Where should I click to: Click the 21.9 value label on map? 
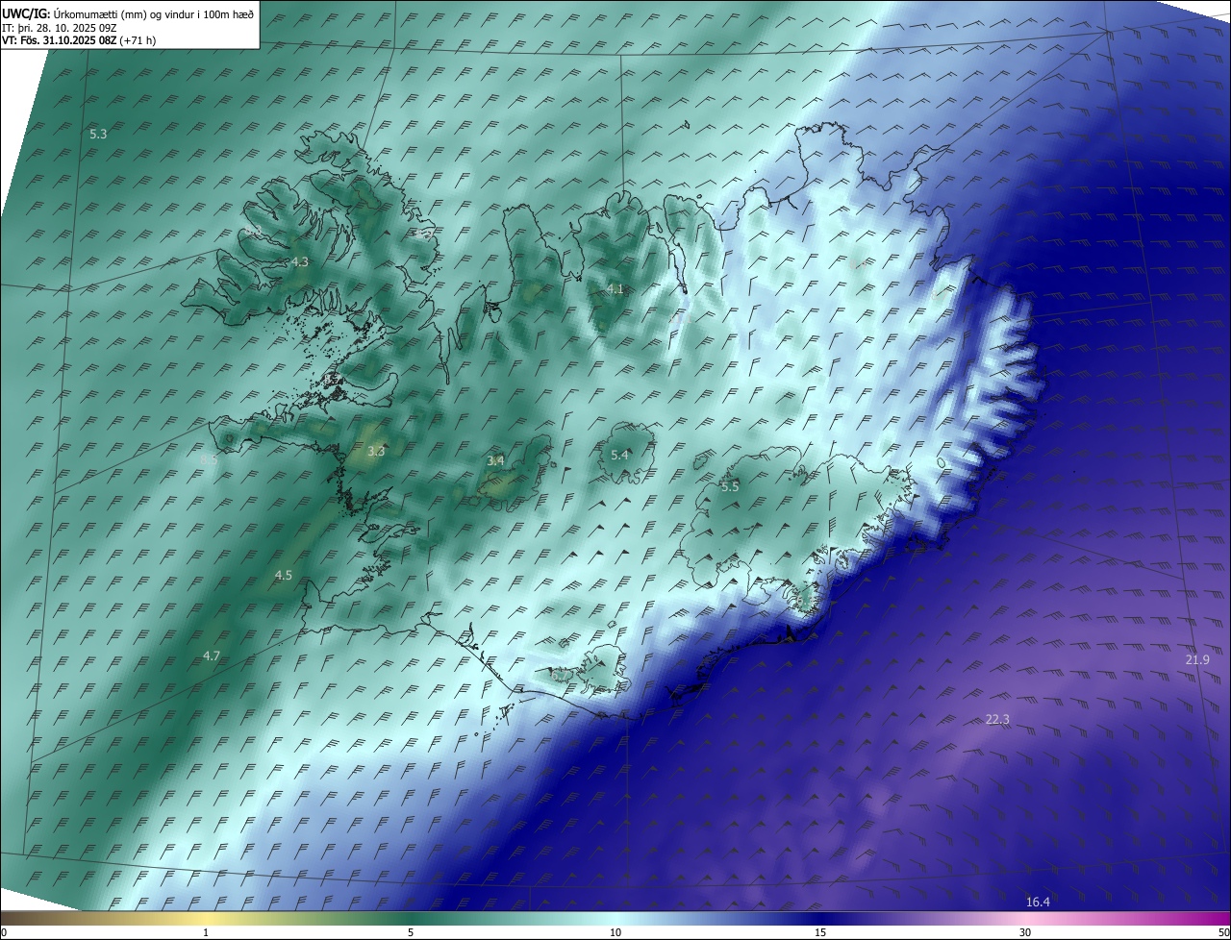point(1197,659)
